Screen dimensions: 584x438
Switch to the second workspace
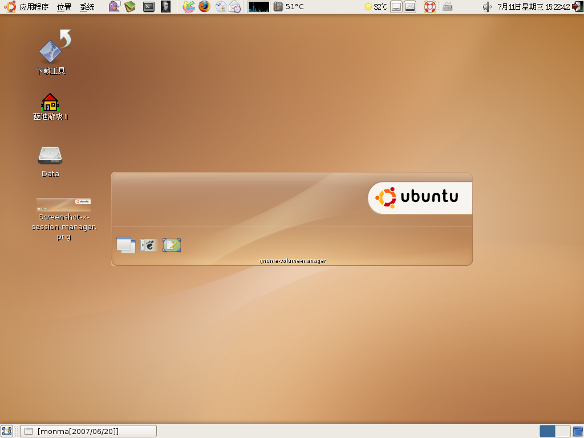tap(563, 431)
